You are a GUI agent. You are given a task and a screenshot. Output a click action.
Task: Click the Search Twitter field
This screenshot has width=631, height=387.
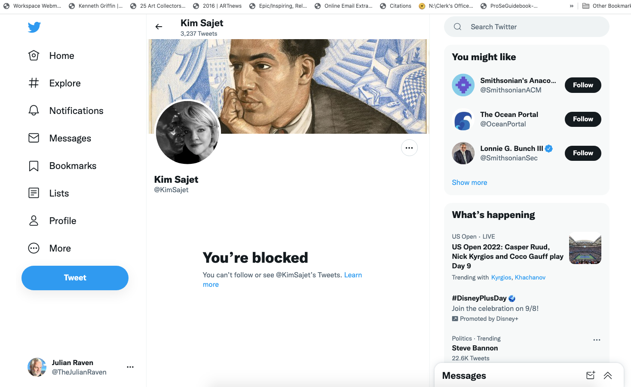(527, 27)
